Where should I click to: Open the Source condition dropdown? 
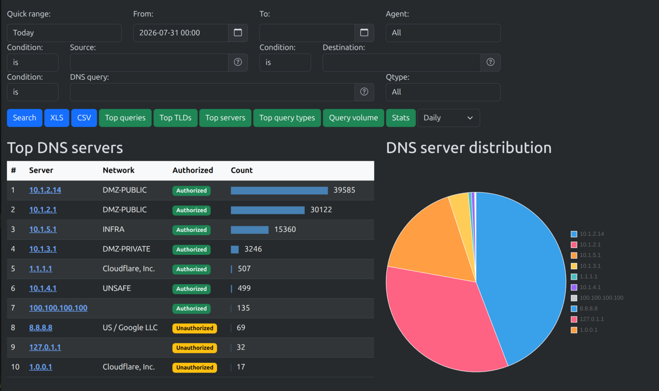pos(33,62)
